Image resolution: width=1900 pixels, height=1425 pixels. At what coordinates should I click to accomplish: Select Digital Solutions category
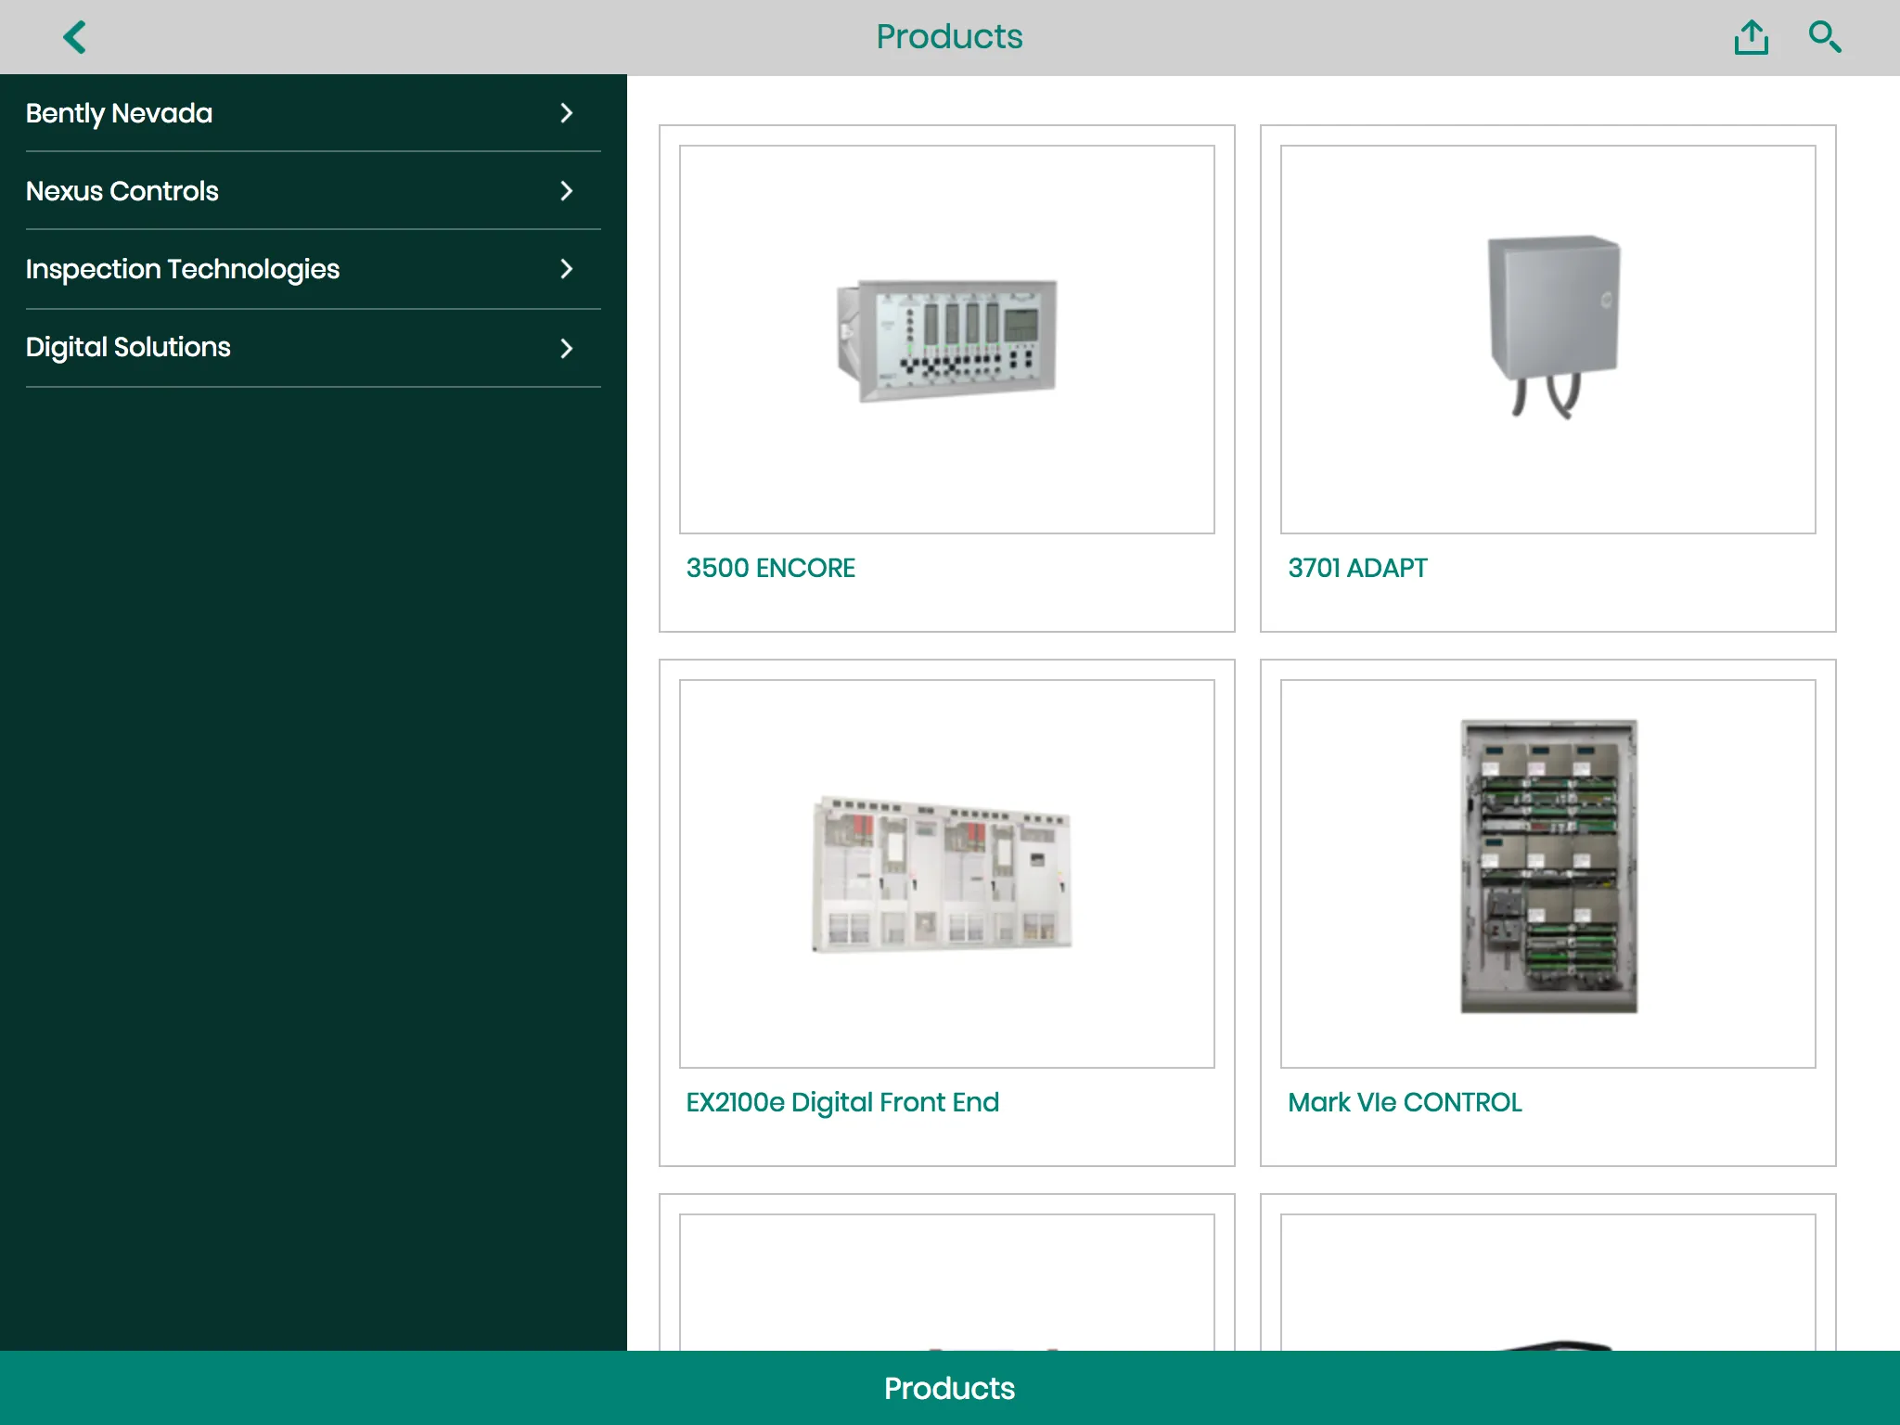pos(314,348)
